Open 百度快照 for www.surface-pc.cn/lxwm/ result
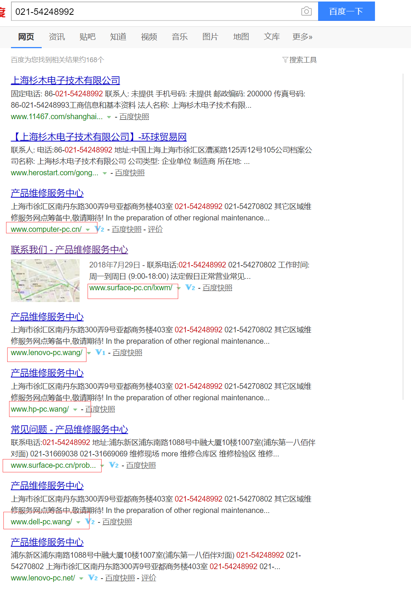 (217, 288)
